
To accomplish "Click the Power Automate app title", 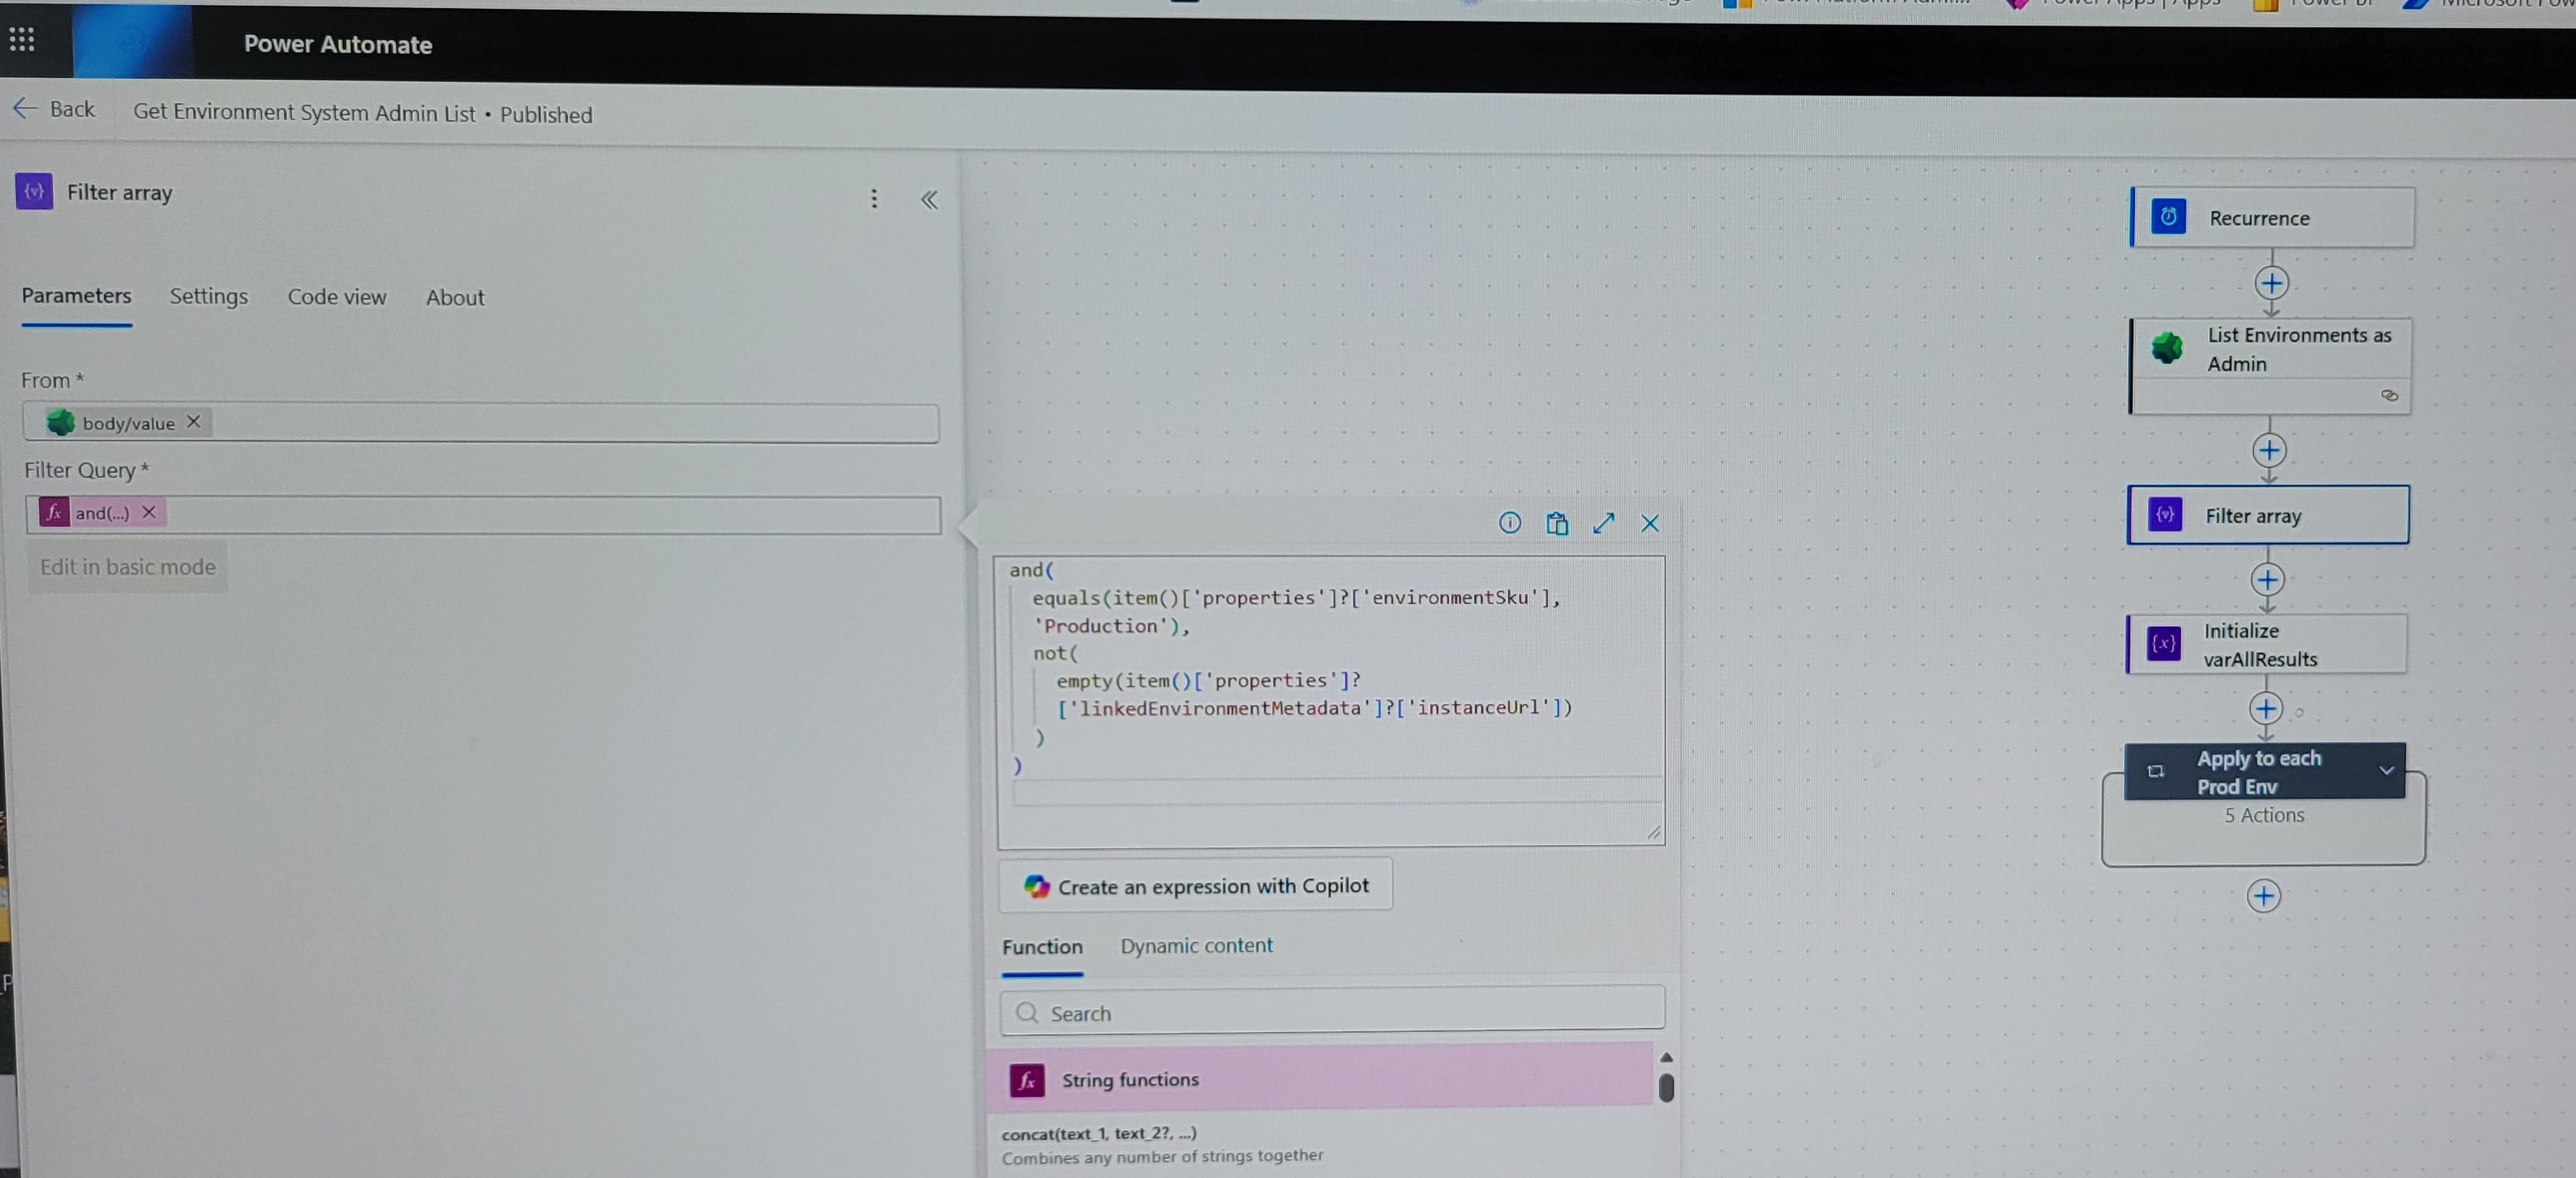I will (x=338, y=44).
